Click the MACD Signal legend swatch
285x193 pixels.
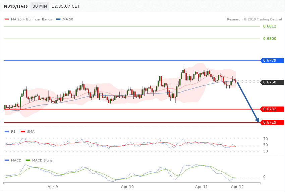[28, 160]
